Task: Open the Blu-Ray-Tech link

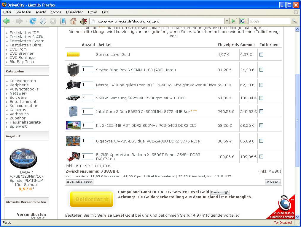Action: (x=22, y=62)
